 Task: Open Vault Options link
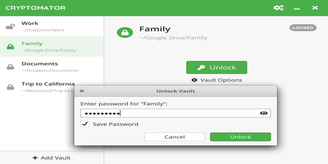pos(221,80)
